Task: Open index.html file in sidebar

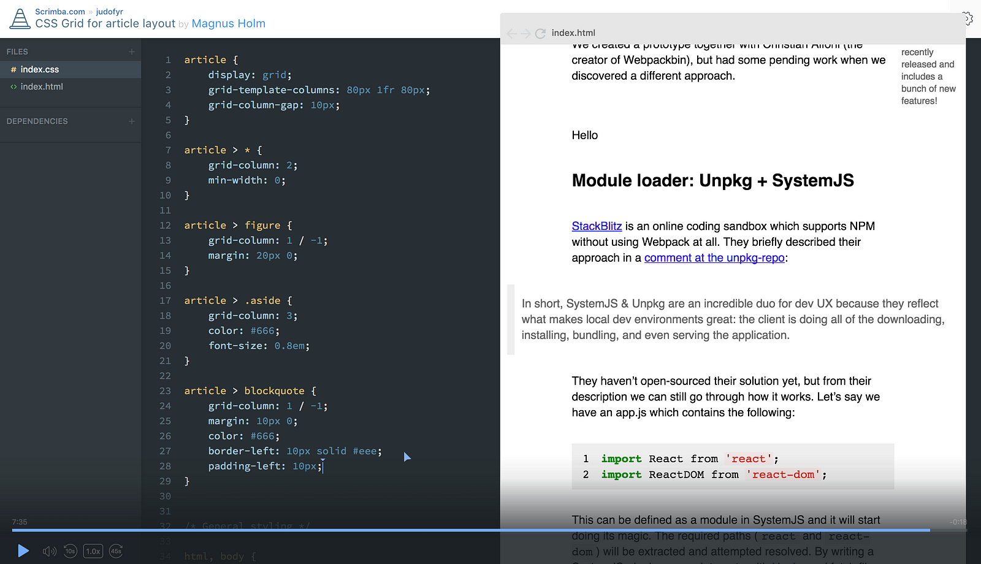Action: [x=71, y=86]
